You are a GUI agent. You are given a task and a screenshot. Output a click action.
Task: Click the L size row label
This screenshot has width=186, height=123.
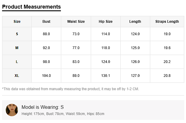tap(17, 62)
